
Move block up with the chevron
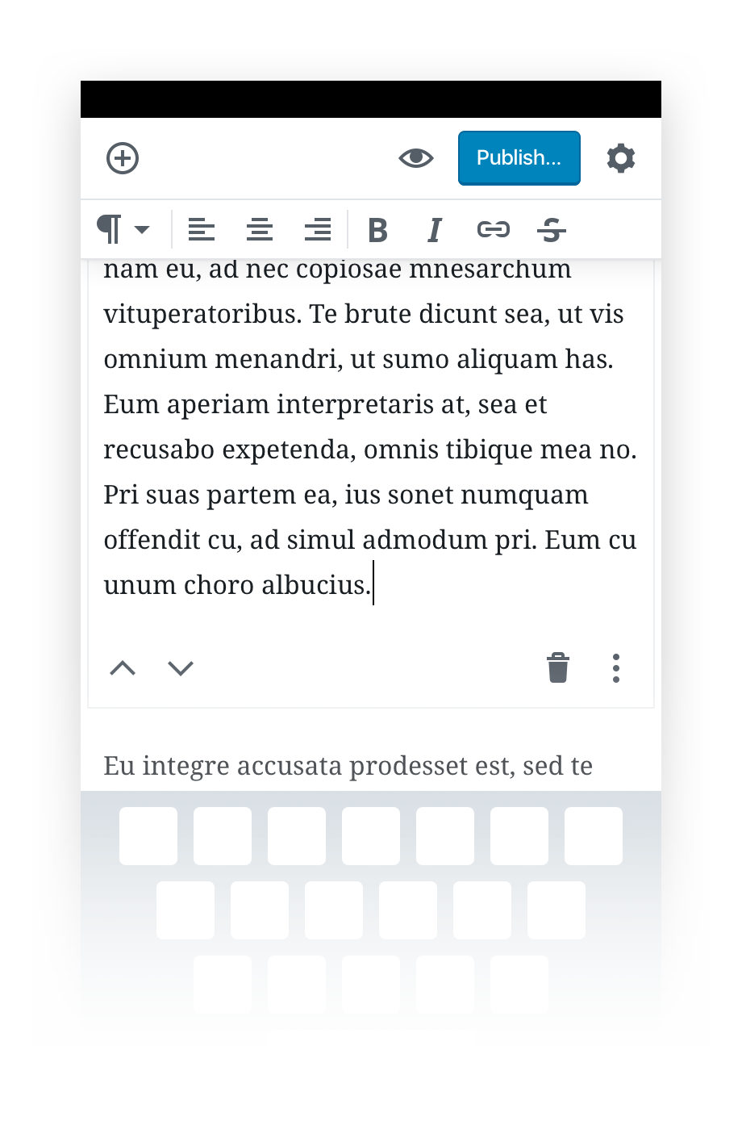pyautogui.click(x=123, y=668)
